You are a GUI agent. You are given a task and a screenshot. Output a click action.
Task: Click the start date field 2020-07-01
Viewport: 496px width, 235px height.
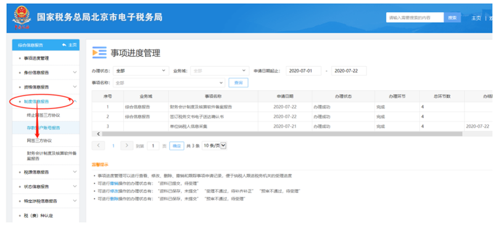[x=304, y=71]
